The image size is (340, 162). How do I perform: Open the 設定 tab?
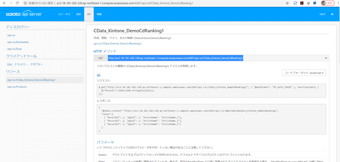[78, 14]
